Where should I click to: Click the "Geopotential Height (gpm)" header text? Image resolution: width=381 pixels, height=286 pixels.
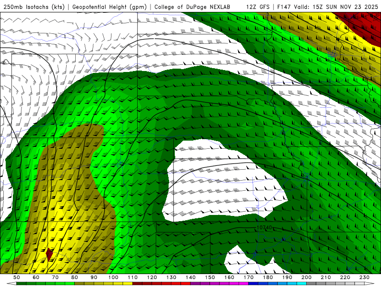click(x=110, y=7)
